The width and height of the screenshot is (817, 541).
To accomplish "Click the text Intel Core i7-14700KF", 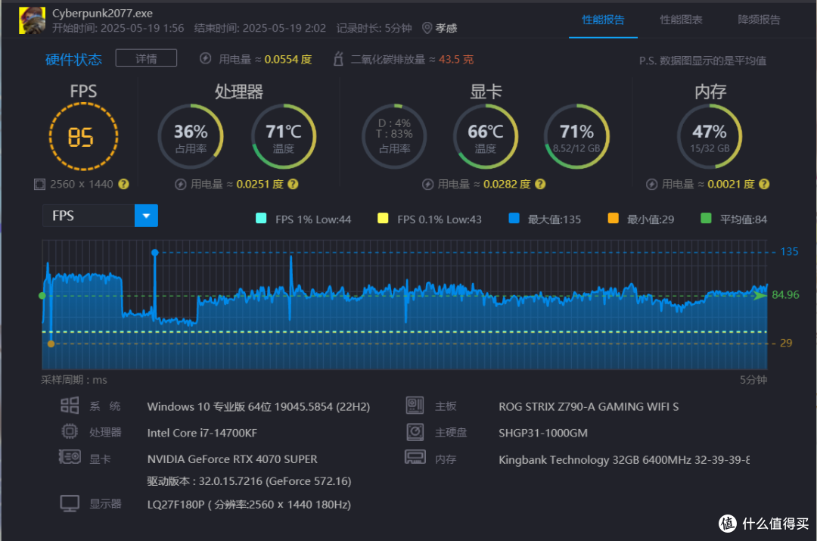I will [x=202, y=433].
